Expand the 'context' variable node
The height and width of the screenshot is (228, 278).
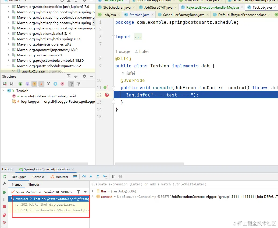[92, 196]
